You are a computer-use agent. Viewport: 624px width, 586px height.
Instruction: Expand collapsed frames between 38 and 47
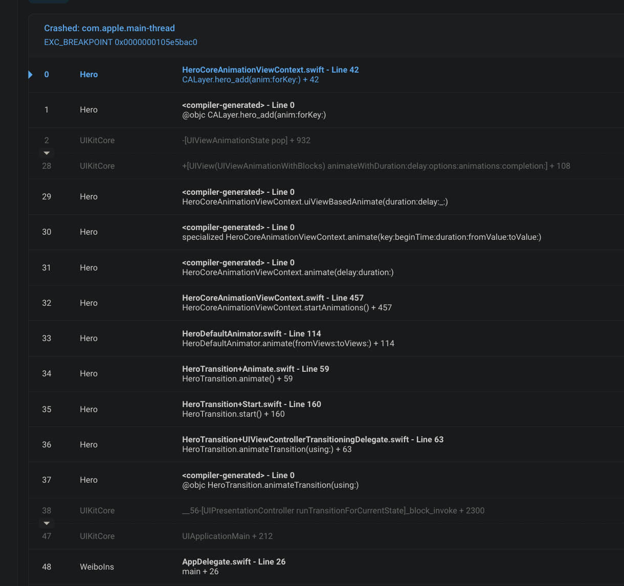pyautogui.click(x=47, y=523)
